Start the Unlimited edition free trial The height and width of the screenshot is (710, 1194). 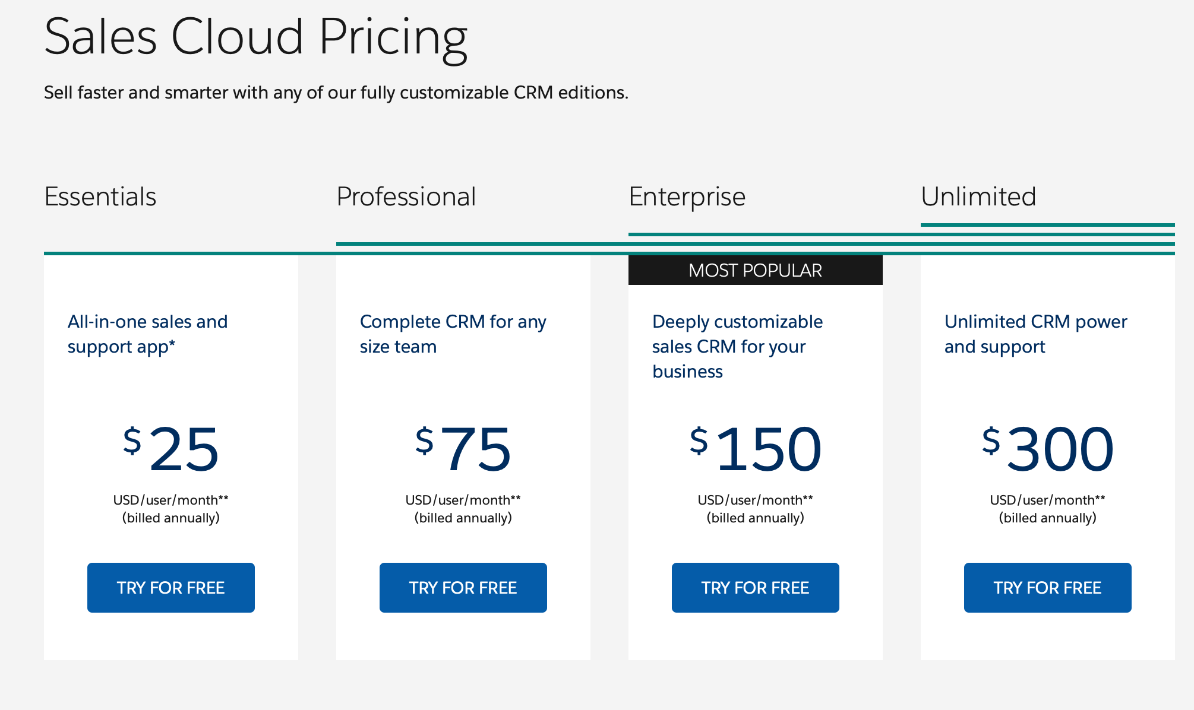pyautogui.click(x=1048, y=588)
